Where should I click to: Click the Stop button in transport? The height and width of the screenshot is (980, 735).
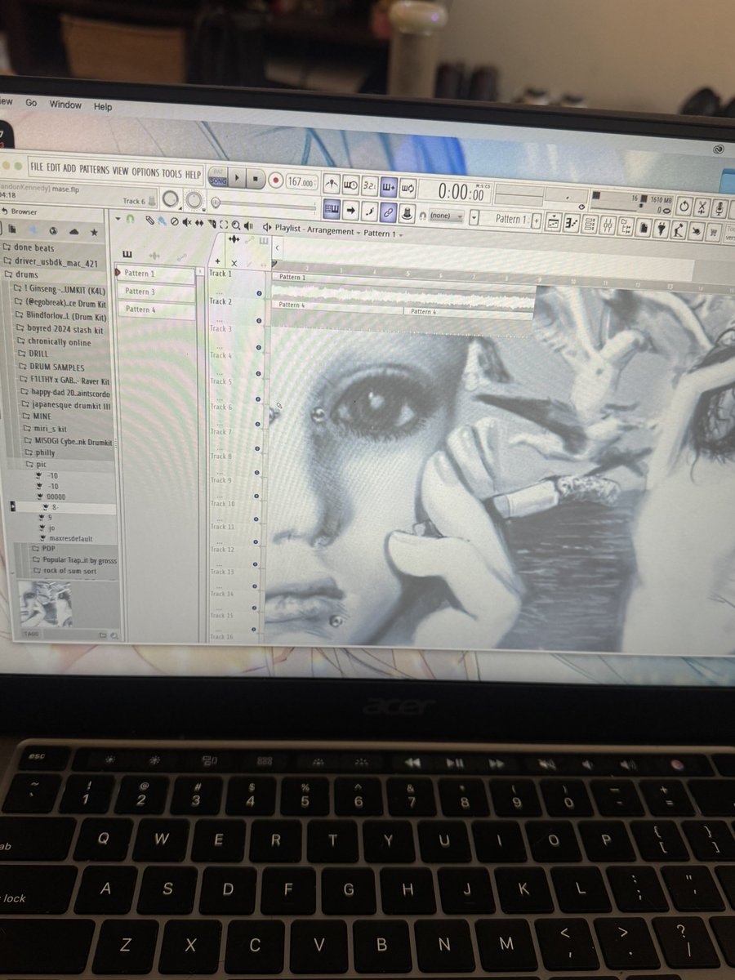(255, 179)
